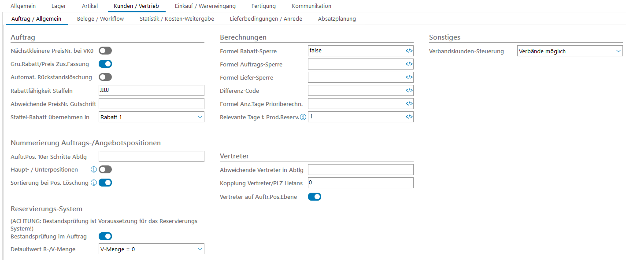Show info for Relevante Tage f. Prod.Reserv.

(303, 117)
